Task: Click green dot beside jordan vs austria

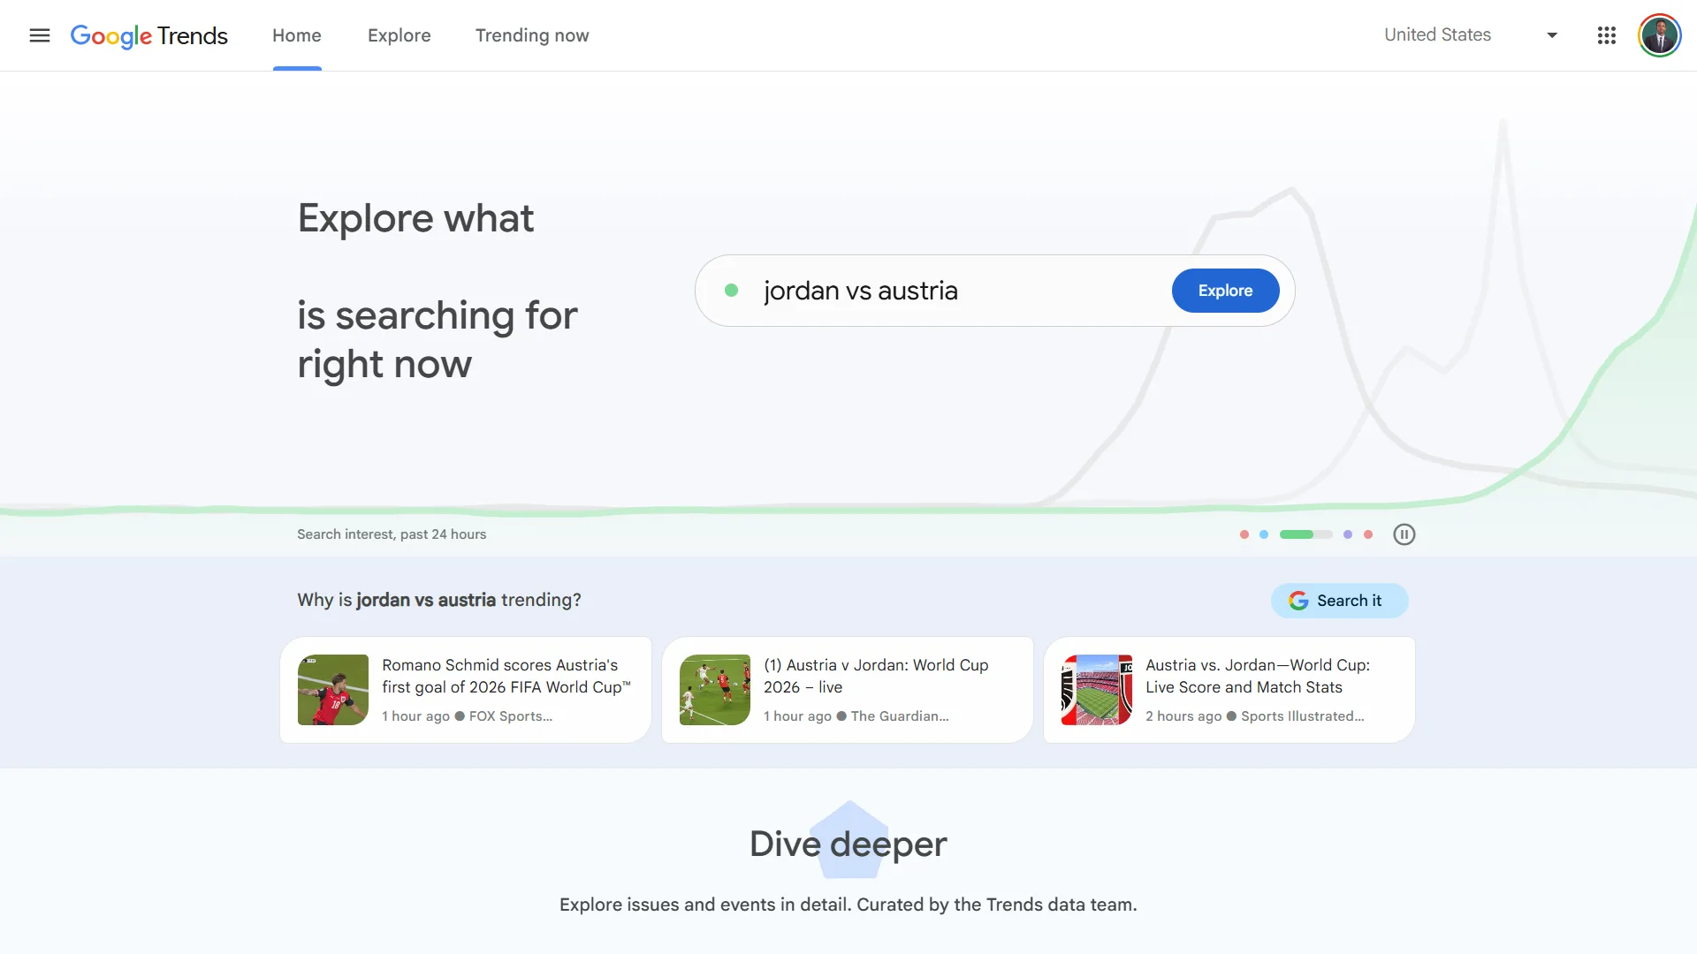Action: pyautogui.click(x=731, y=291)
